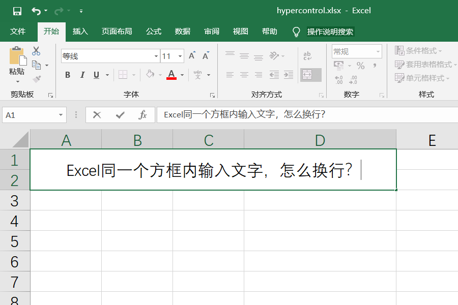Switch to the 审阅 ribbon tab

[x=212, y=31]
